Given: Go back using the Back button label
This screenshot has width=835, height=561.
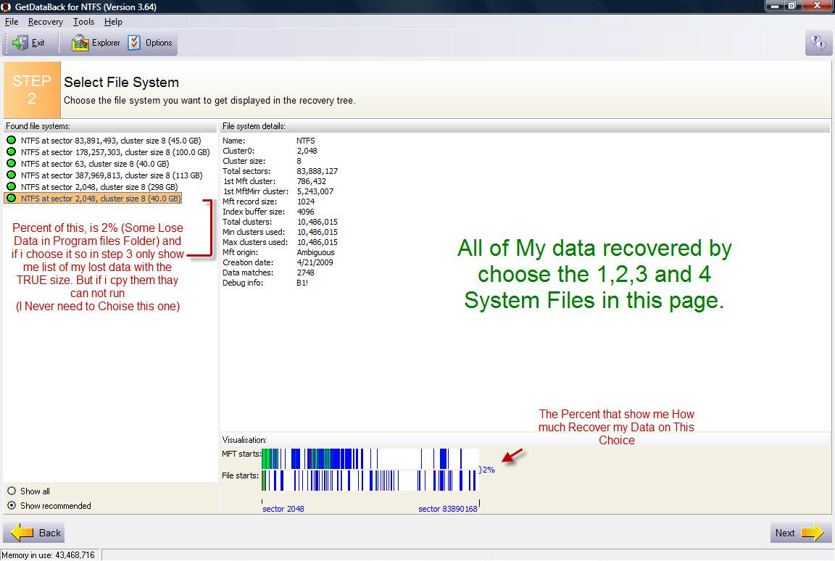Looking at the screenshot, I should tap(50, 533).
